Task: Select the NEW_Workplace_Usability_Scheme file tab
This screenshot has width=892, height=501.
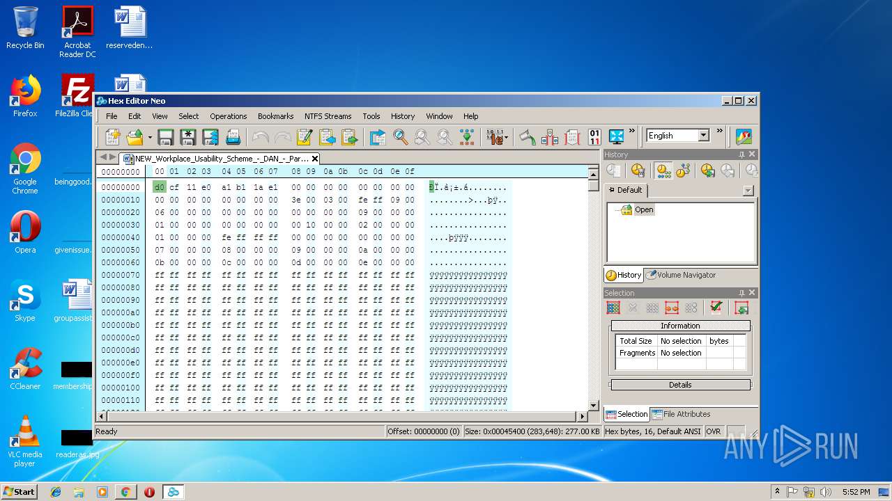Action: point(220,159)
